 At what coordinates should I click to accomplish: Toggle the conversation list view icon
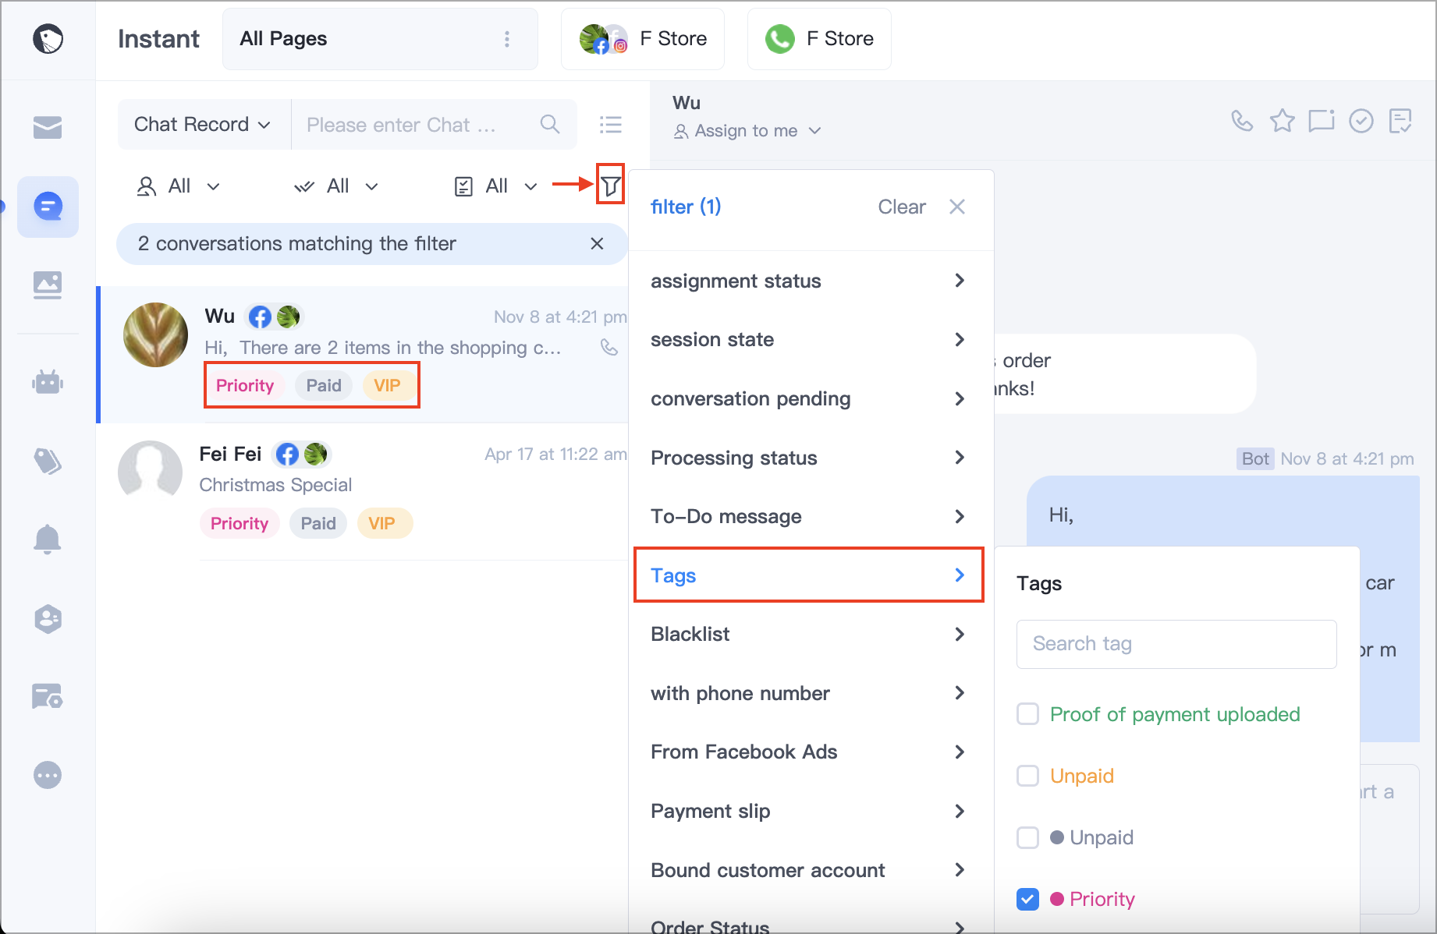611,124
